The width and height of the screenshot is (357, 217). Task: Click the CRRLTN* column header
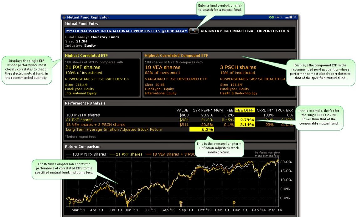pyautogui.click(x=265, y=110)
